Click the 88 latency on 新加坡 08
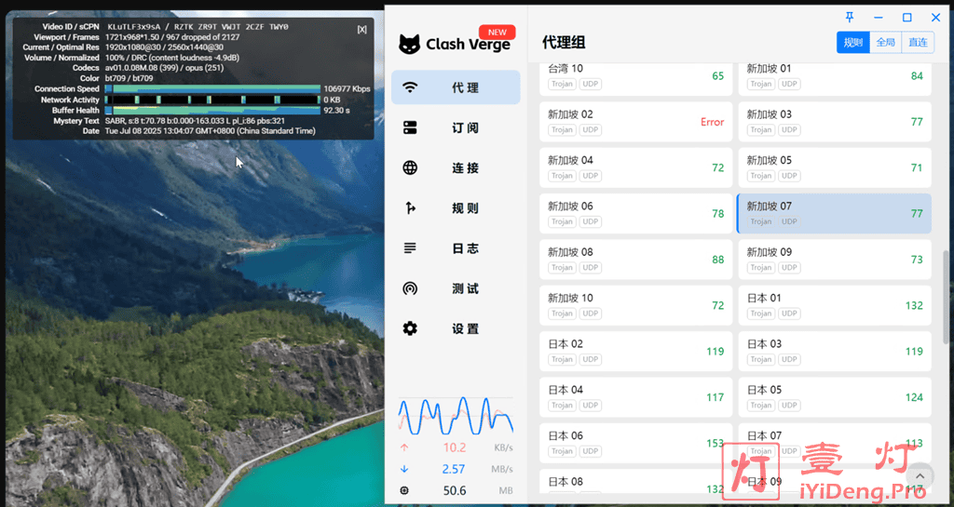This screenshot has height=507, width=954. point(717,260)
